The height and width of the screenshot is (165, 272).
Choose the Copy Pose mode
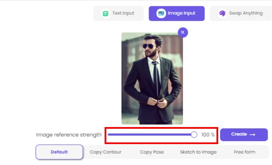(152, 152)
